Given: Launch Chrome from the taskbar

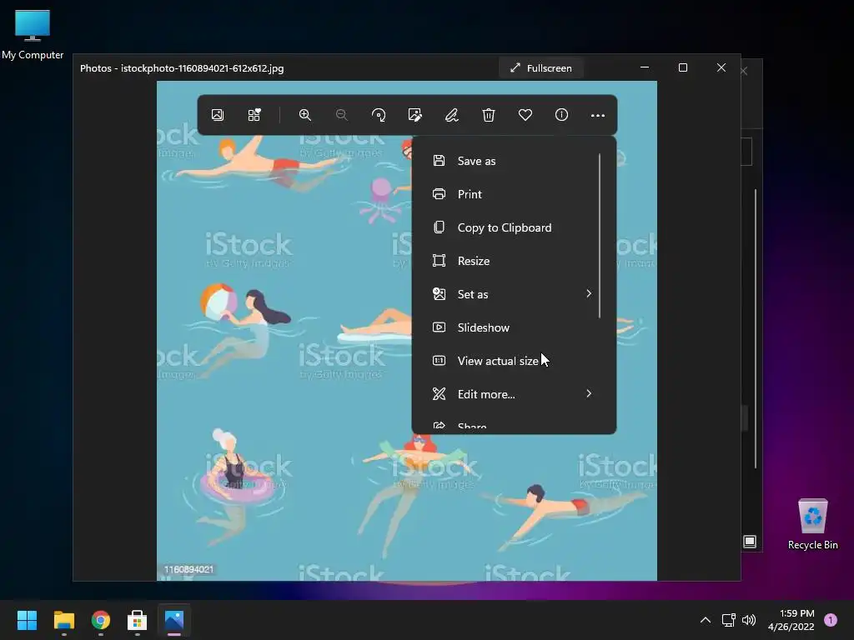Looking at the screenshot, I should tap(101, 620).
